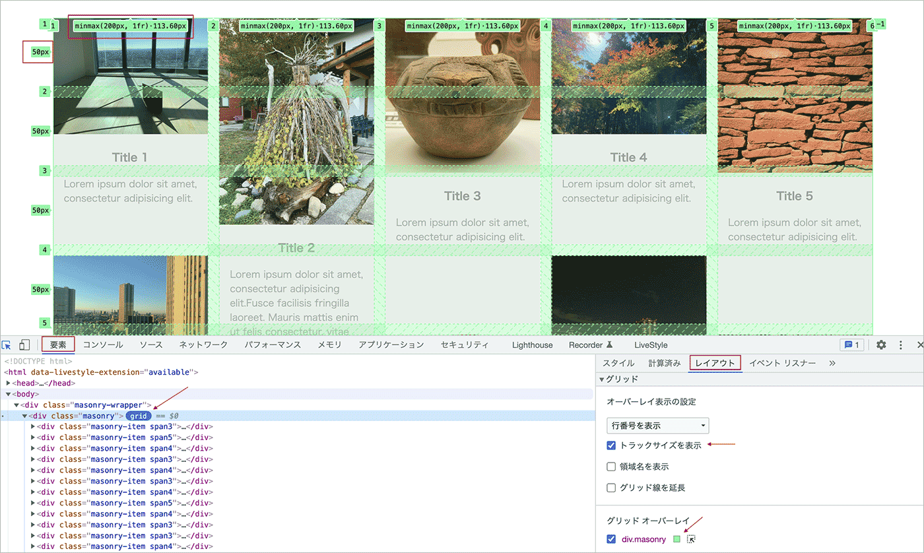Enable the グリッド線を延長 checkbox
This screenshot has height=553, width=924.
coord(611,488)
